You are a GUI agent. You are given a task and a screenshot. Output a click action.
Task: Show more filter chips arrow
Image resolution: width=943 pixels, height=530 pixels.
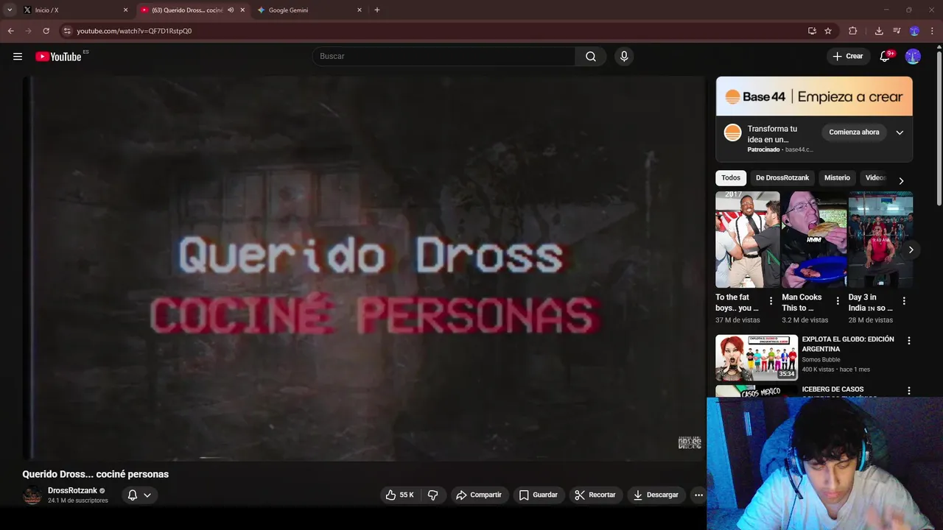click(900, 180)
